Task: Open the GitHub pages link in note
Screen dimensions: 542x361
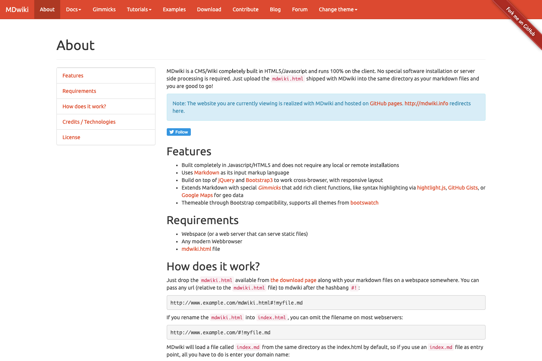Action: [386, 103]
